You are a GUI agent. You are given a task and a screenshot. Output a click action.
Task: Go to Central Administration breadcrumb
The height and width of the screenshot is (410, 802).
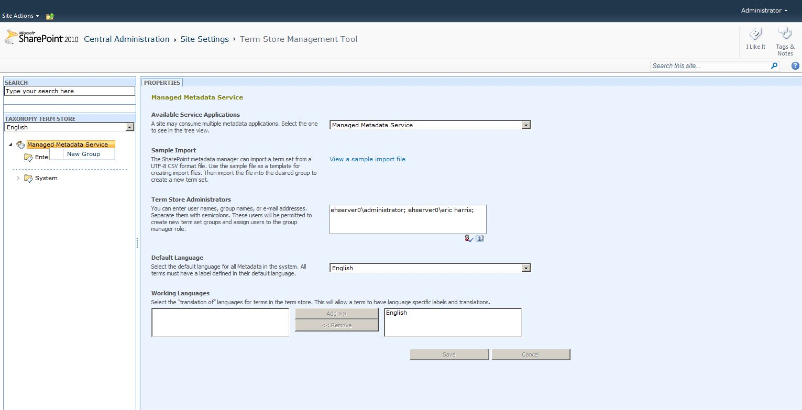[127, 39]
